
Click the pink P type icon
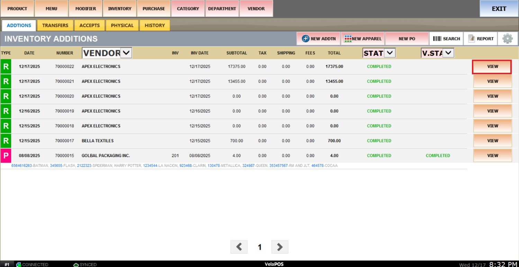point(6,155)
